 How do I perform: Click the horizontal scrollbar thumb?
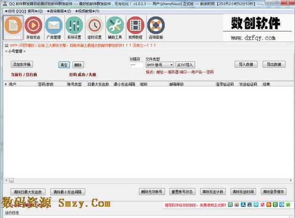tap(11, 180)
